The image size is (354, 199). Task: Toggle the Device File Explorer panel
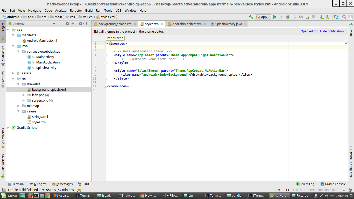coord(351,162)
